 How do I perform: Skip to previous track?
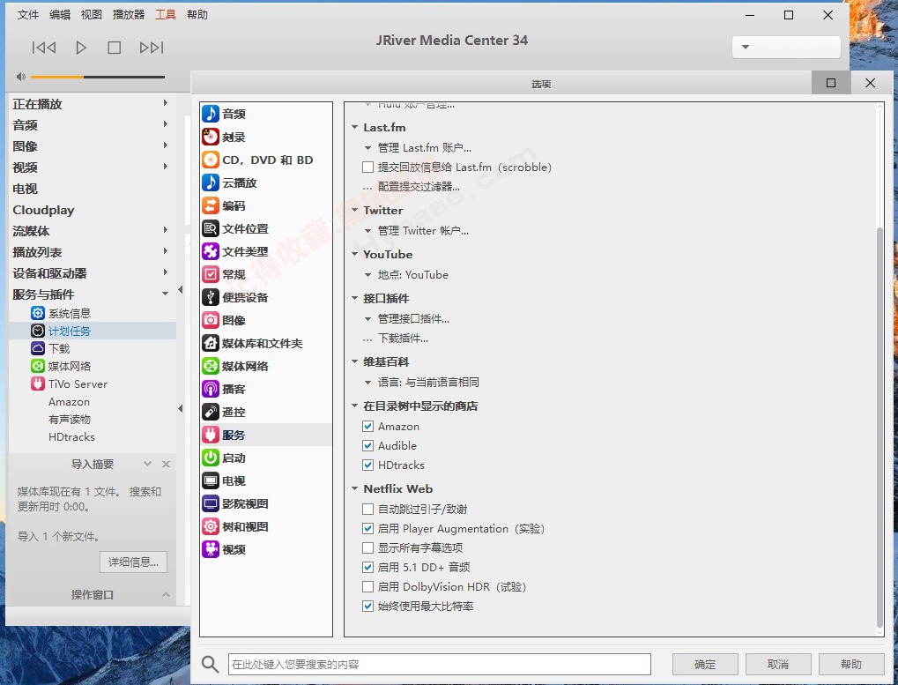coord(44,48)
